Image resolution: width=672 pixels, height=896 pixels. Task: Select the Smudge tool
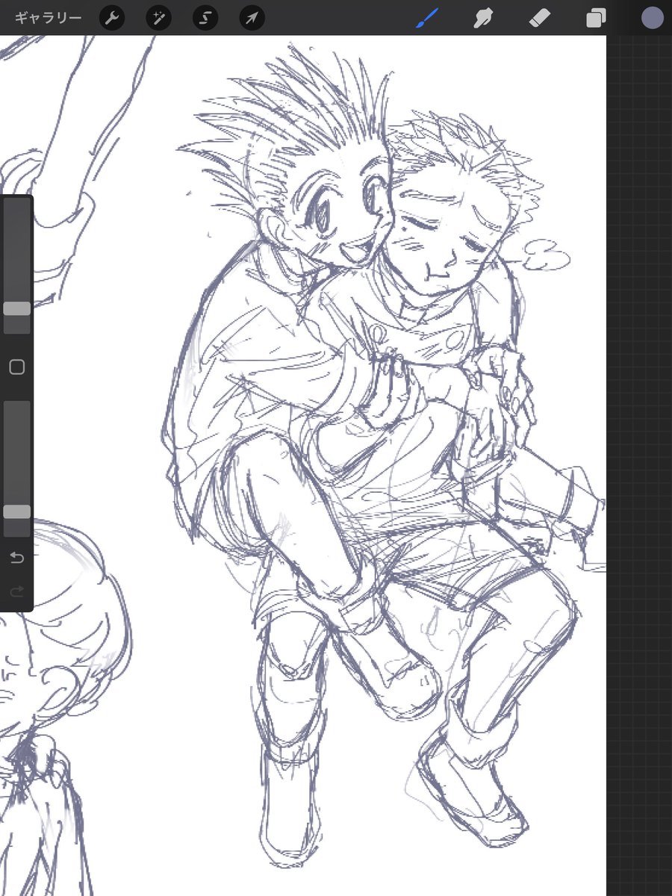484,18
